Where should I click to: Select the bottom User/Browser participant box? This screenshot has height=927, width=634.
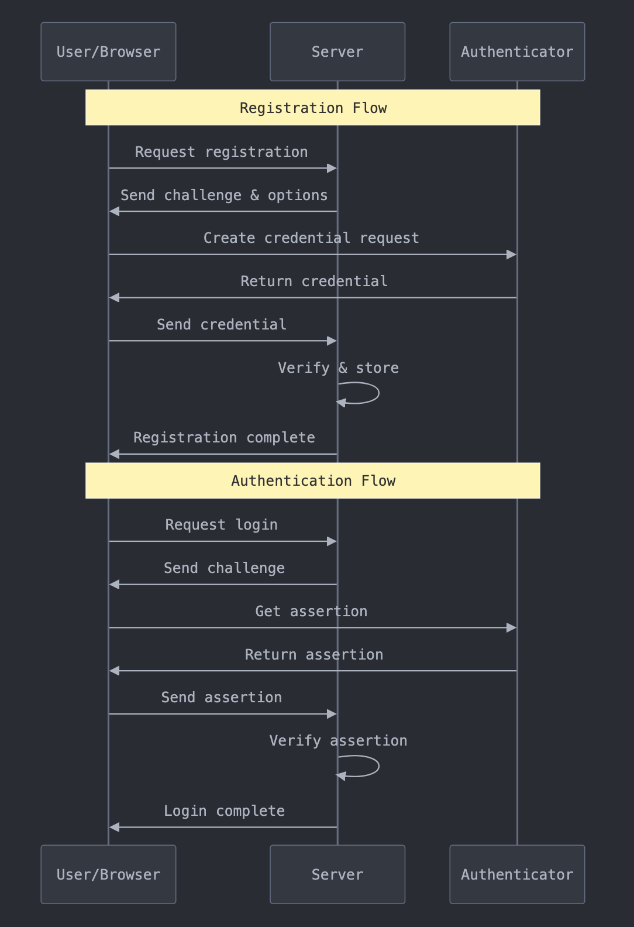tap(108, 874)
